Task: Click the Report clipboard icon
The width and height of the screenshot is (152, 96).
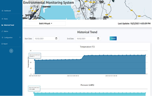Action: pyautogui.click(x=2, y=44)
